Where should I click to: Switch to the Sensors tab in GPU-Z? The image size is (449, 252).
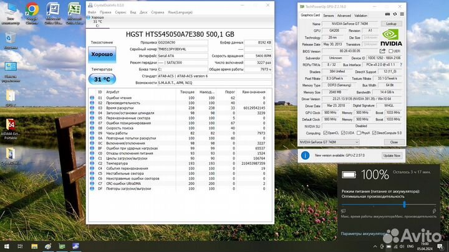[329, 16]
